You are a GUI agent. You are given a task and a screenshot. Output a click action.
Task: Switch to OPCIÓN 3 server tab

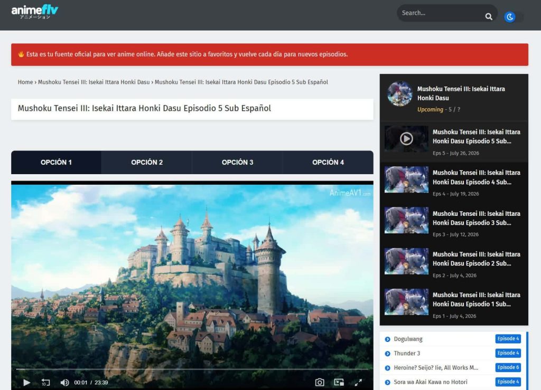pyautogui.click(x=237, y=162)
